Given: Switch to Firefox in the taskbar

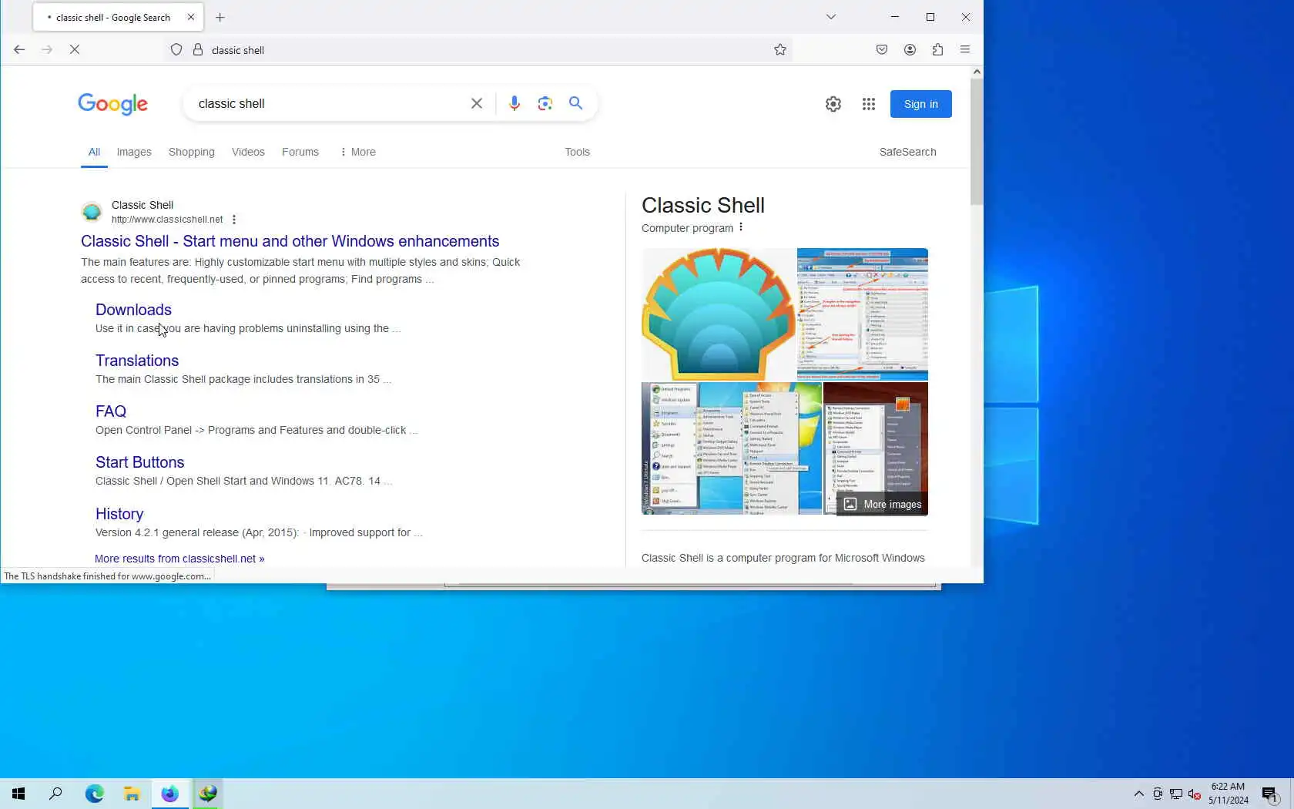Looking at the screenshot, I should [169, 794].
